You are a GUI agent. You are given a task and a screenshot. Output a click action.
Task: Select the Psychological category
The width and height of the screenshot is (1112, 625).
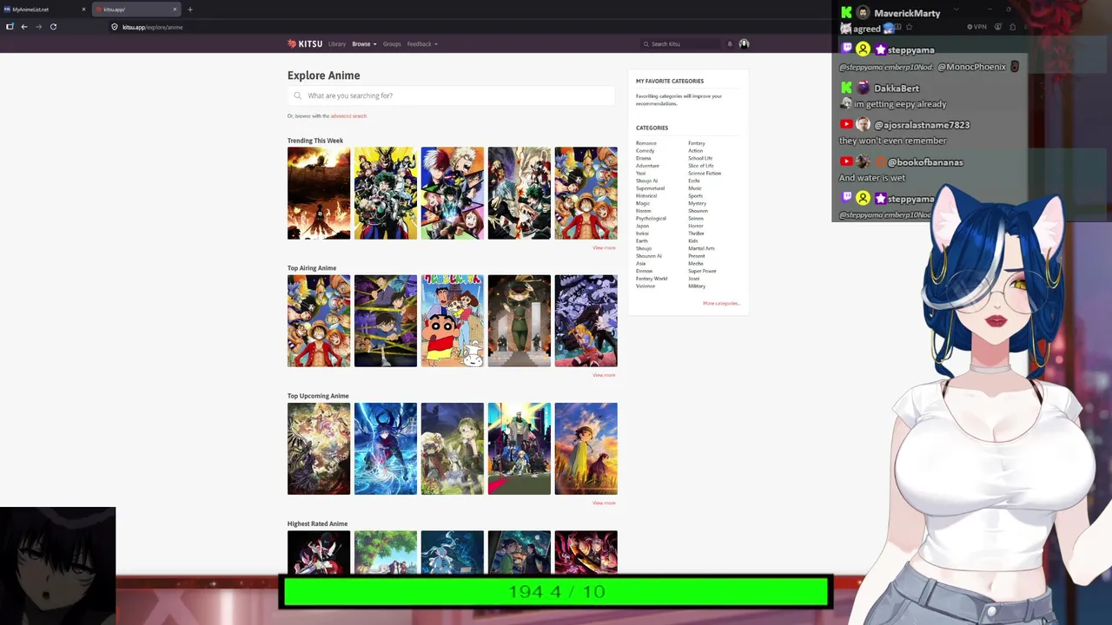click(651, 219)
